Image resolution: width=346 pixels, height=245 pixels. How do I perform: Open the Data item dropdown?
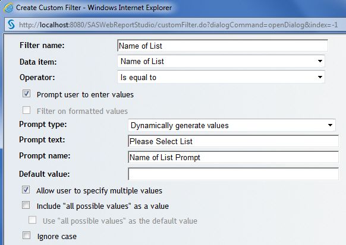coord(221,61)
